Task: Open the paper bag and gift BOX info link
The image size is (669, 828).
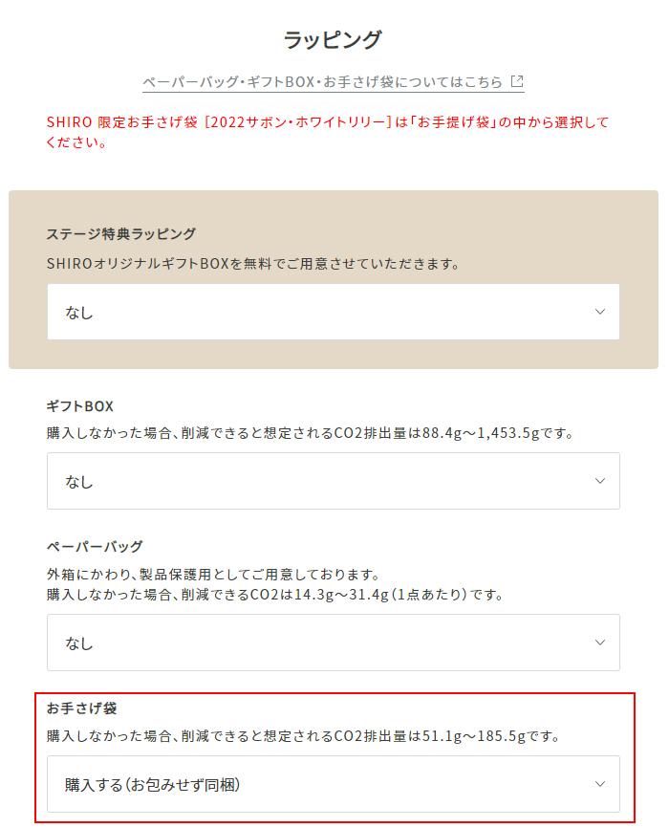Action: [x=322, y=82]
